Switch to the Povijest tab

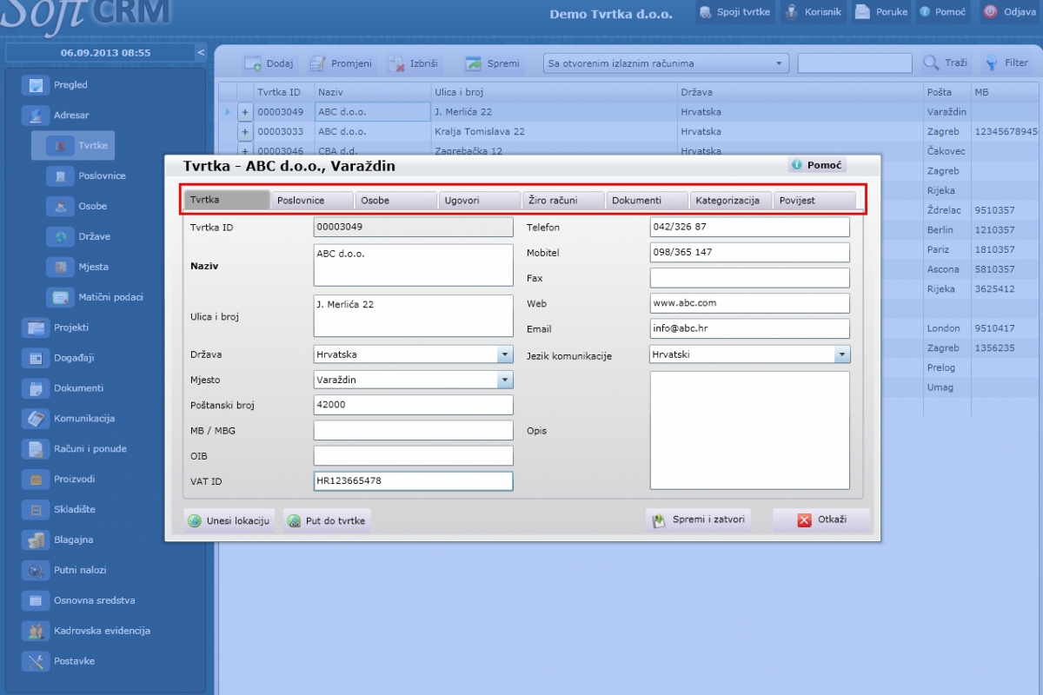click(x=814, y=201)
